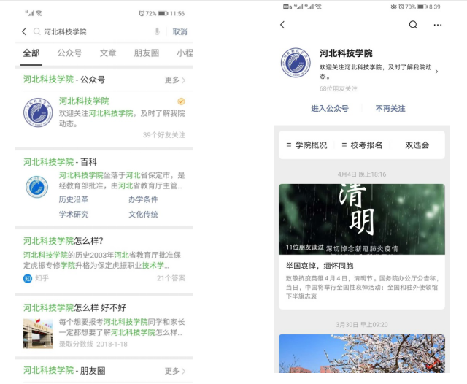Image resolution: width=467 pixels, height=384 pixels.
Task: Expand 更多 for 朋友圈 results
Action: coord(175,371)
